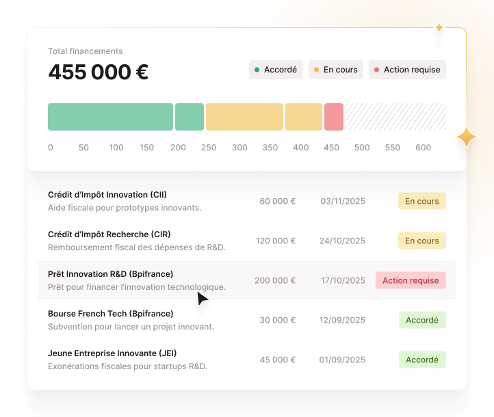Image resolution: width=494 pixels, height=417 pixels.
Task: Select the narrow yellow bar segment
Action: coord(304,117)
